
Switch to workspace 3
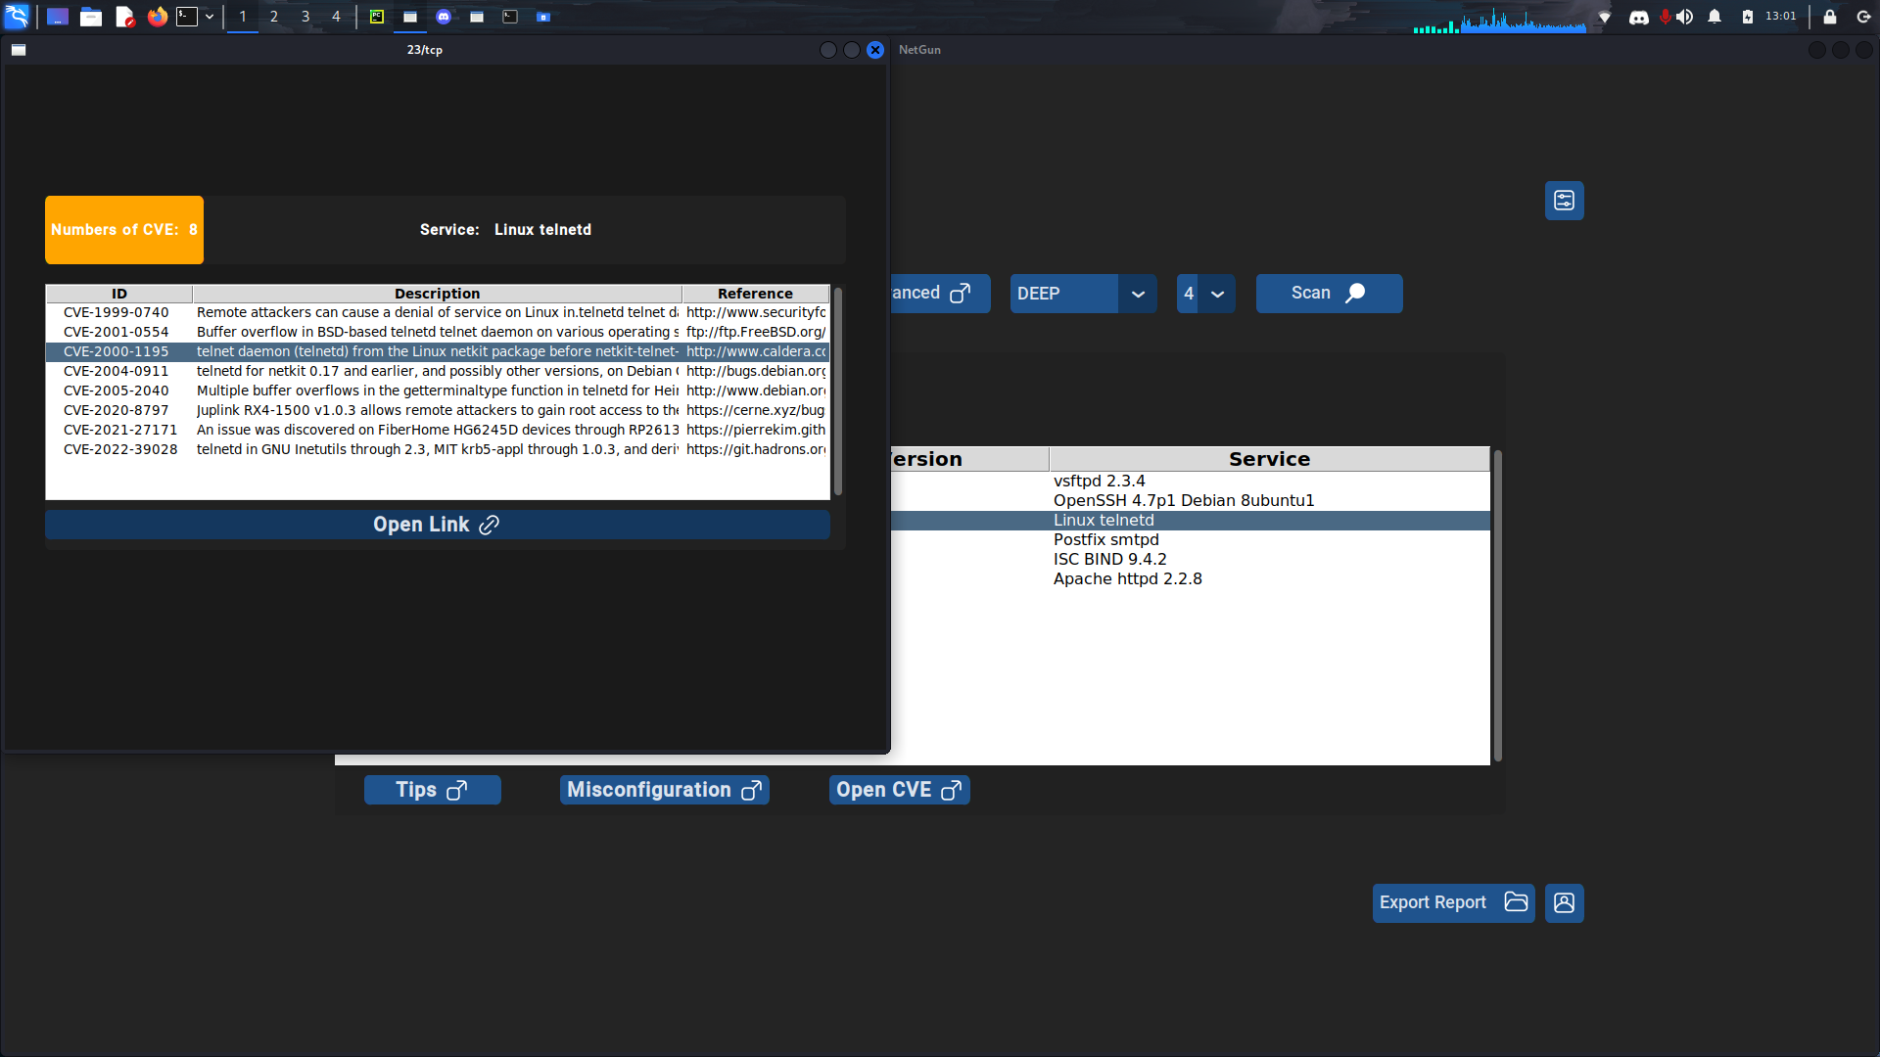click(x=305, y=17)
